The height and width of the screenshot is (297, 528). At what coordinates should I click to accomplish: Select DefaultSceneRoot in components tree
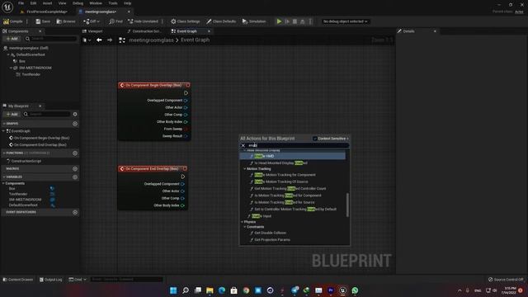31,54
